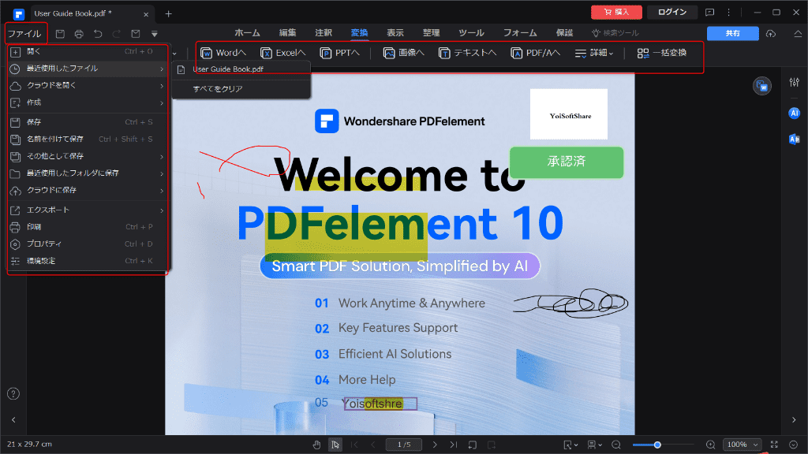Convert to Word with Wordへ
Image resolution: width=808 pixels, height=454 pixels.
[223, 53]
